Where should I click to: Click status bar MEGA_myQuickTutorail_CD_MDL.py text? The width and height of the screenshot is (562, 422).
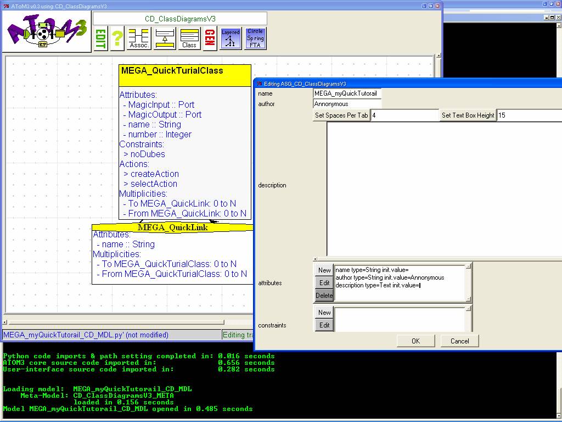tap(86, 335)
